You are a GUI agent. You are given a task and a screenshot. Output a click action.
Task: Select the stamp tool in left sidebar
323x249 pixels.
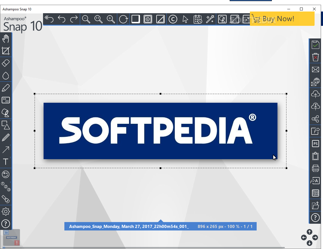tap(6, 113)
